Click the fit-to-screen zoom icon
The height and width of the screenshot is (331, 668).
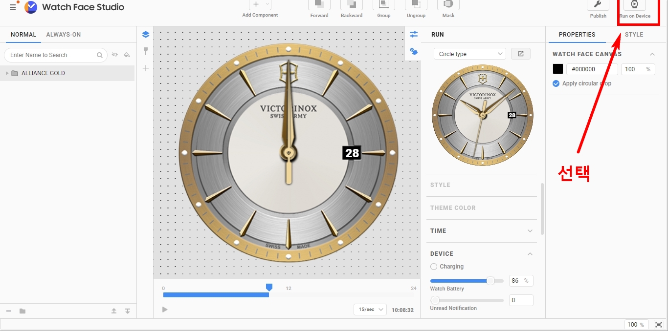coord(659,325)
